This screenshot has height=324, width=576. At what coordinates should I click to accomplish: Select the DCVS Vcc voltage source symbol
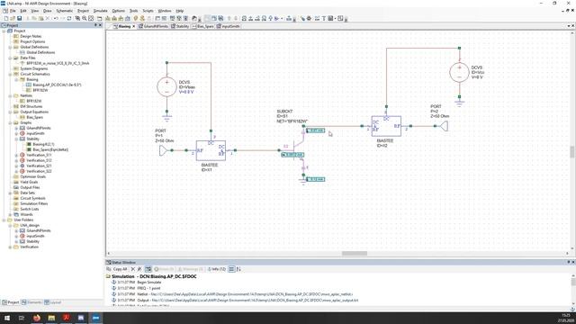(459, 72)
